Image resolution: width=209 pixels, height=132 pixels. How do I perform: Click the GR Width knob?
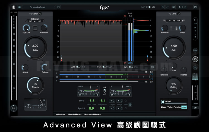(x=44, y=28)
